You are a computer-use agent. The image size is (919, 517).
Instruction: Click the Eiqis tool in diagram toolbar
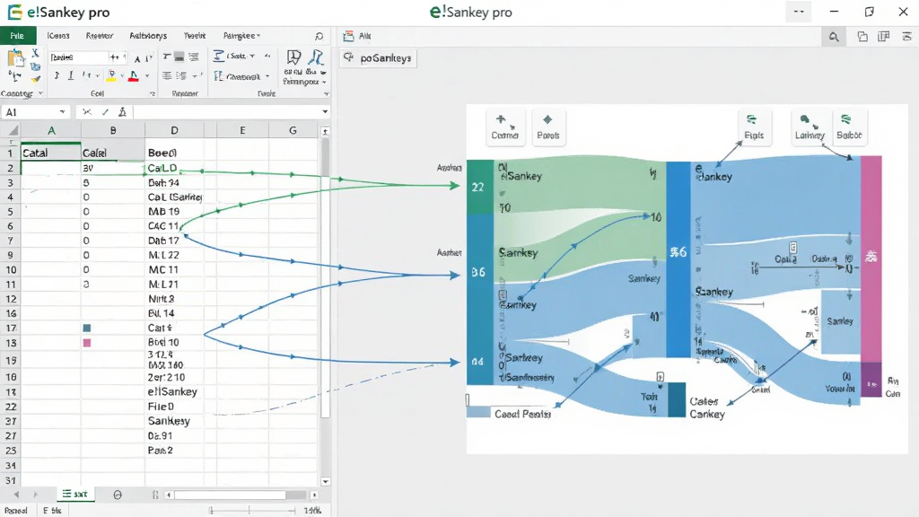click(754, 126)
